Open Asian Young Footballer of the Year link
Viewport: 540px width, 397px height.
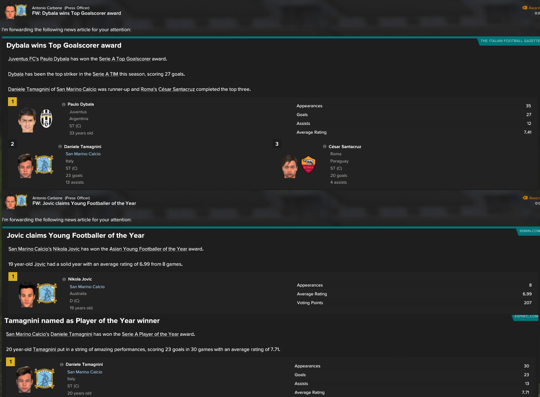point(148,249)
